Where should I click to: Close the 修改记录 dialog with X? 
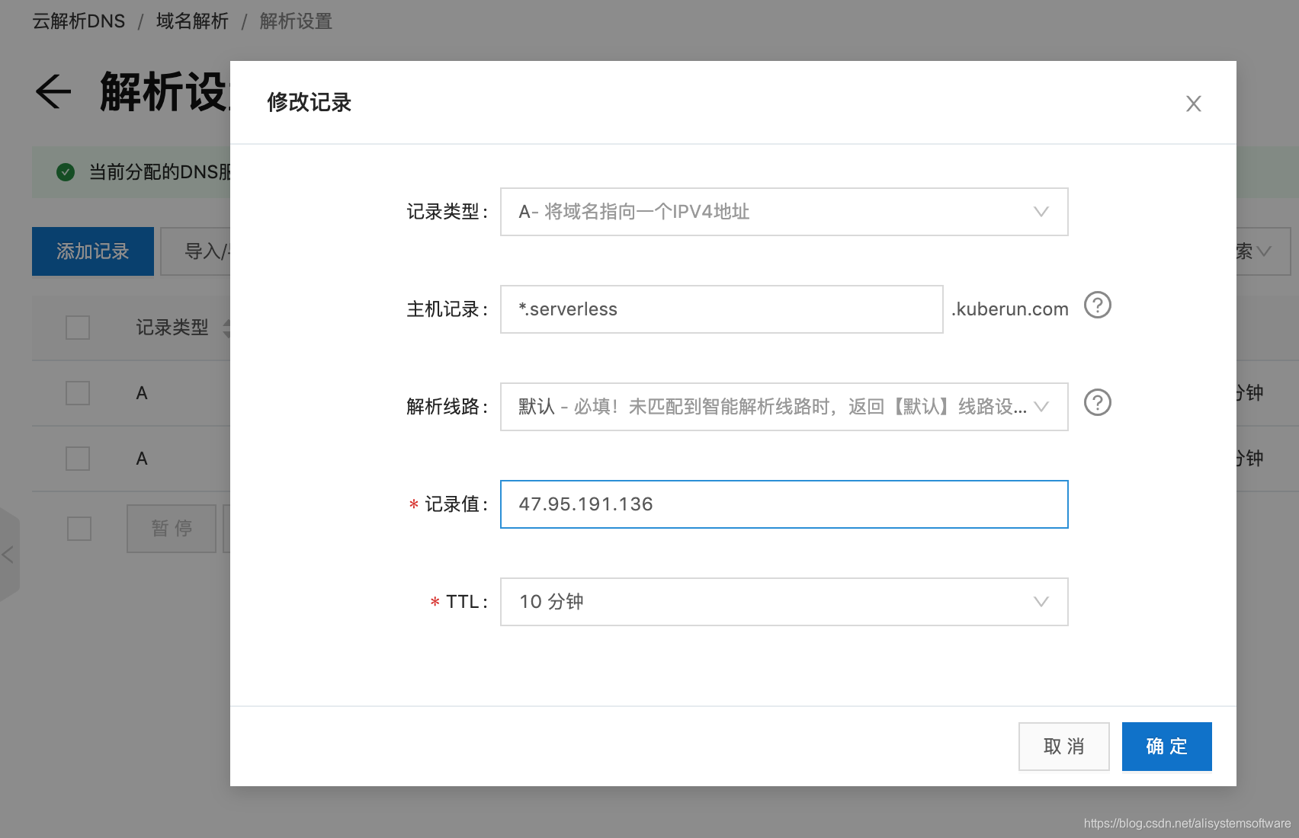tap(1194, 104)
